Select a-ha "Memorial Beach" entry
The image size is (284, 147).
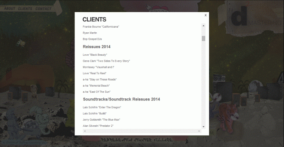[96, 86]
